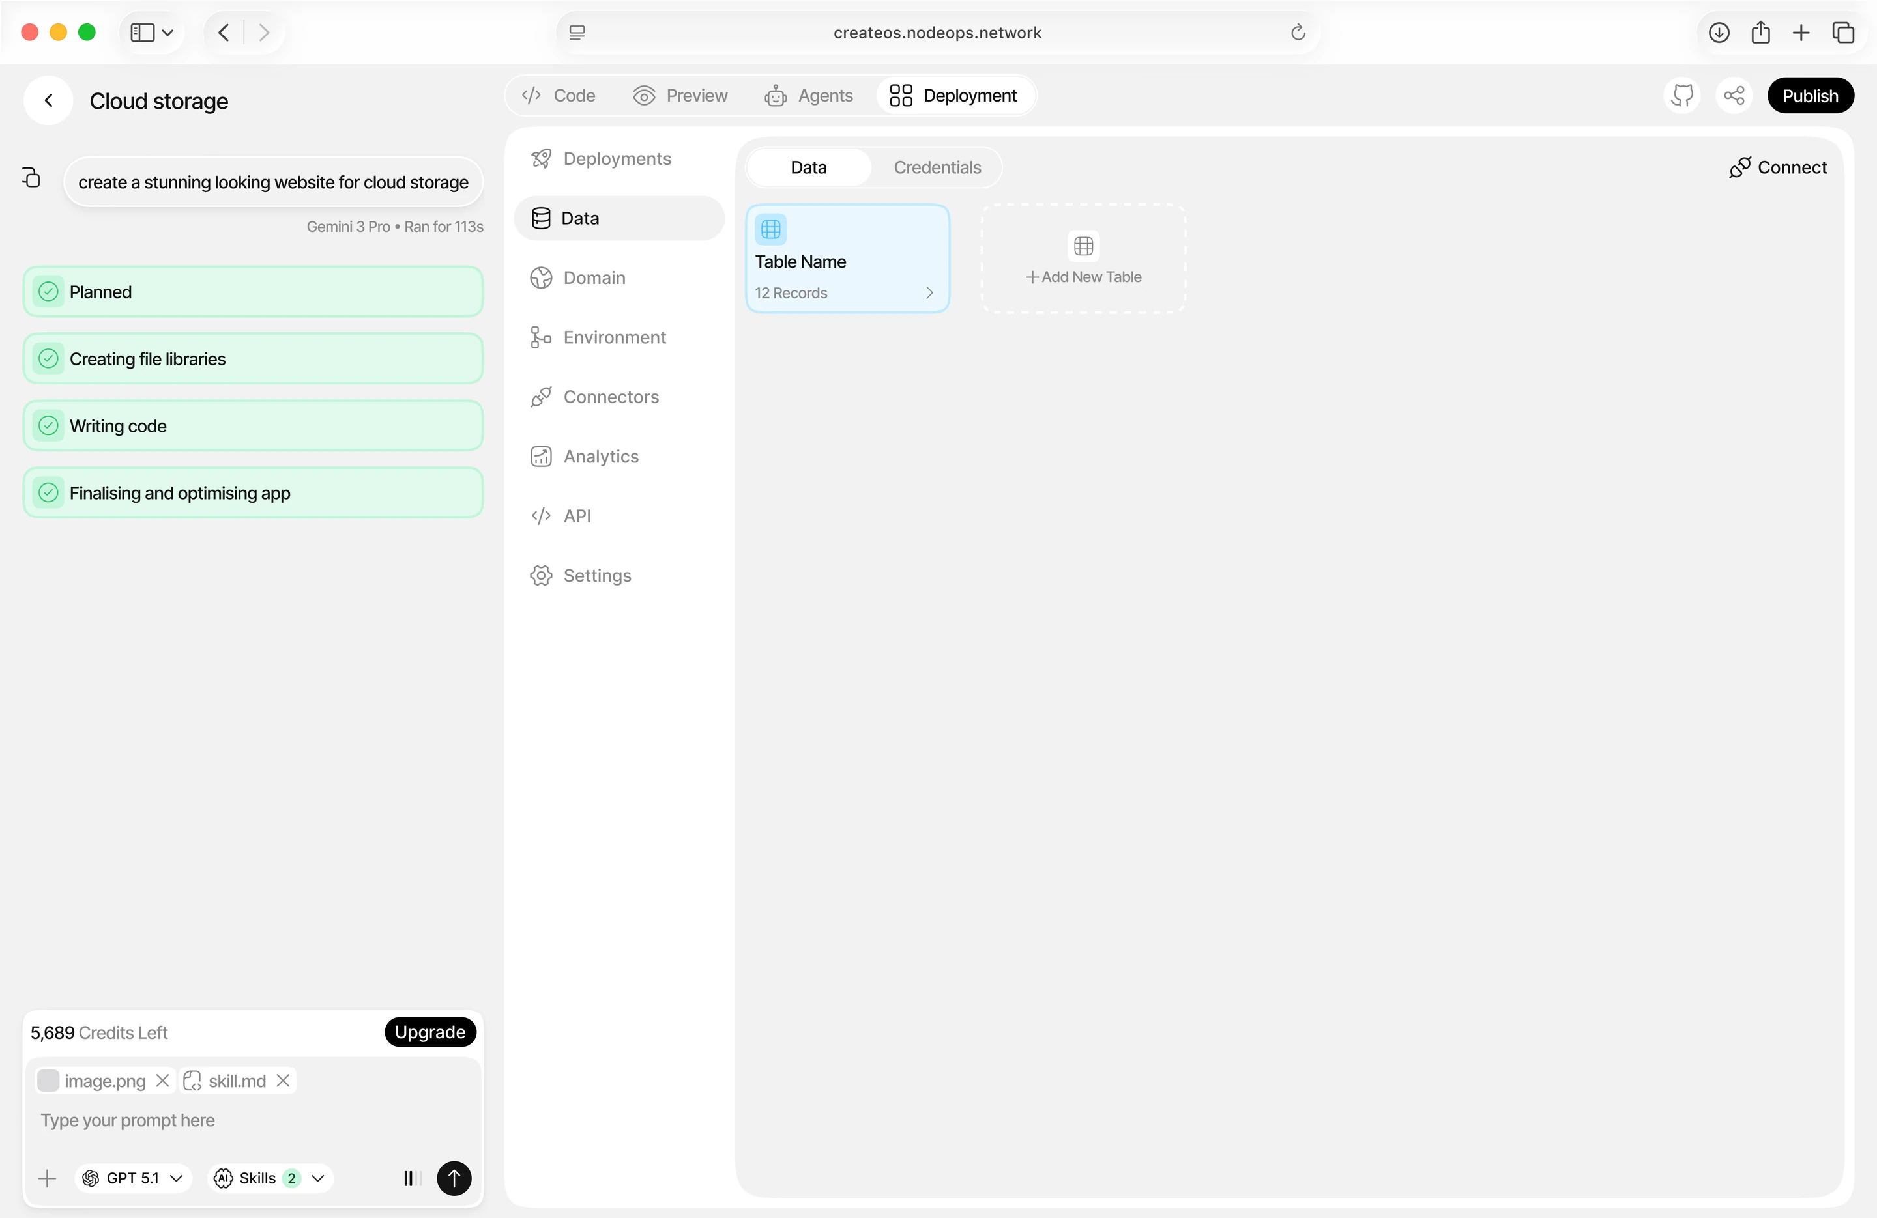Switch to the Credentials tab

point(937,167)
